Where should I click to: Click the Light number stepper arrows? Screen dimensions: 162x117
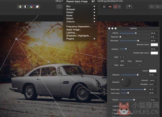(124, 57)
